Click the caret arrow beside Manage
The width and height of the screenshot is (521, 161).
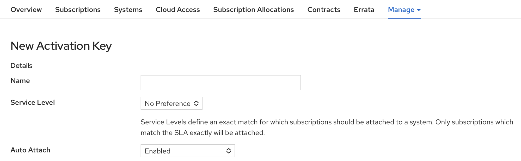point(419,10)
